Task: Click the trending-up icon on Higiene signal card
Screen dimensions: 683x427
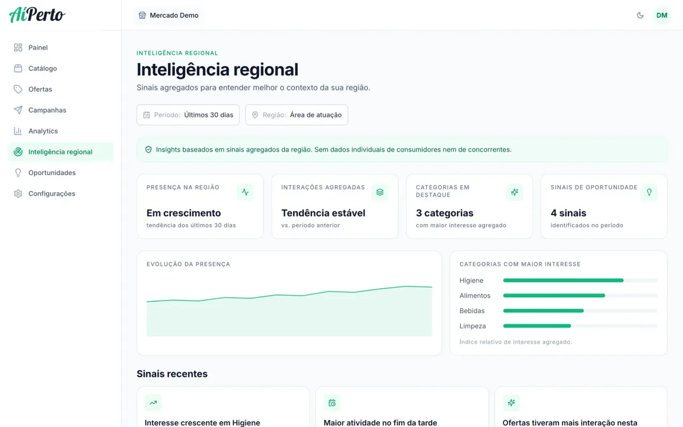Action: click(x=153, y=403)
